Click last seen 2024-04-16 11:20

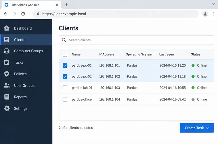(173, 65)
